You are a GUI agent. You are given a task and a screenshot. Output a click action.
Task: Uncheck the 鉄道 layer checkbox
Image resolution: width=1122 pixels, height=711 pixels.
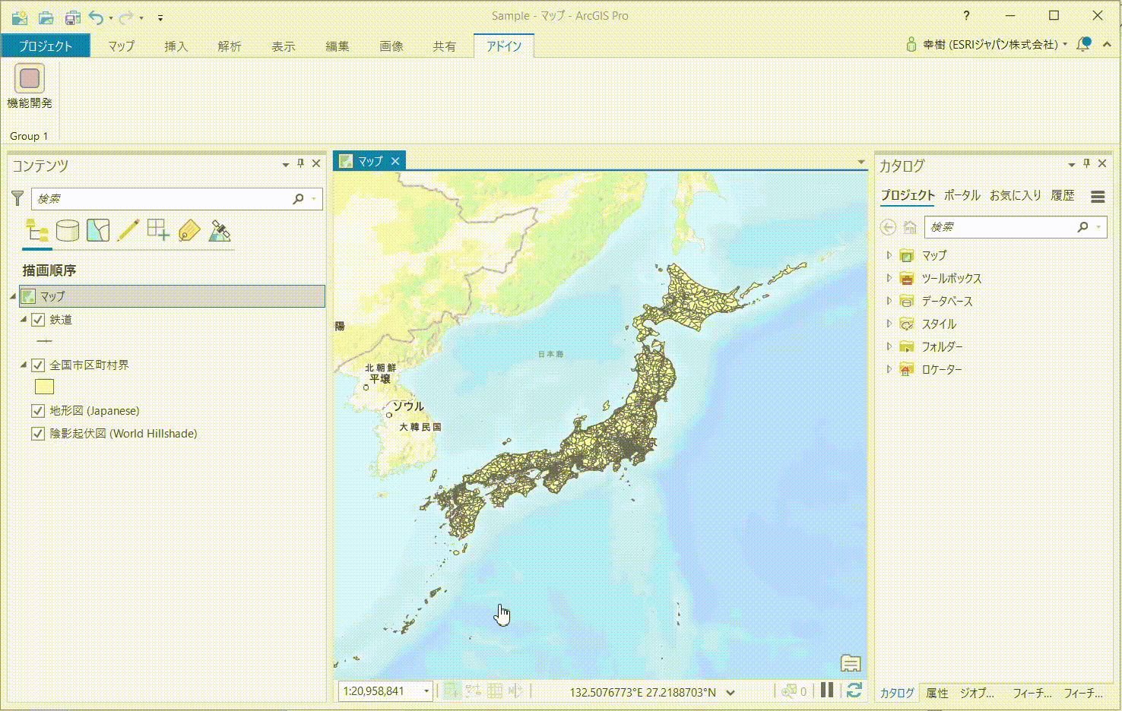tap(38, 320)
